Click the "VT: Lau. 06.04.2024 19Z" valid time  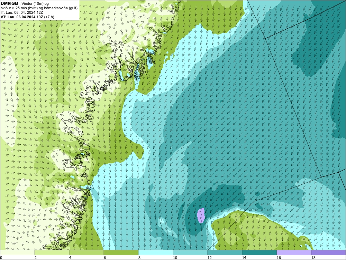click(x=22, y=17)
